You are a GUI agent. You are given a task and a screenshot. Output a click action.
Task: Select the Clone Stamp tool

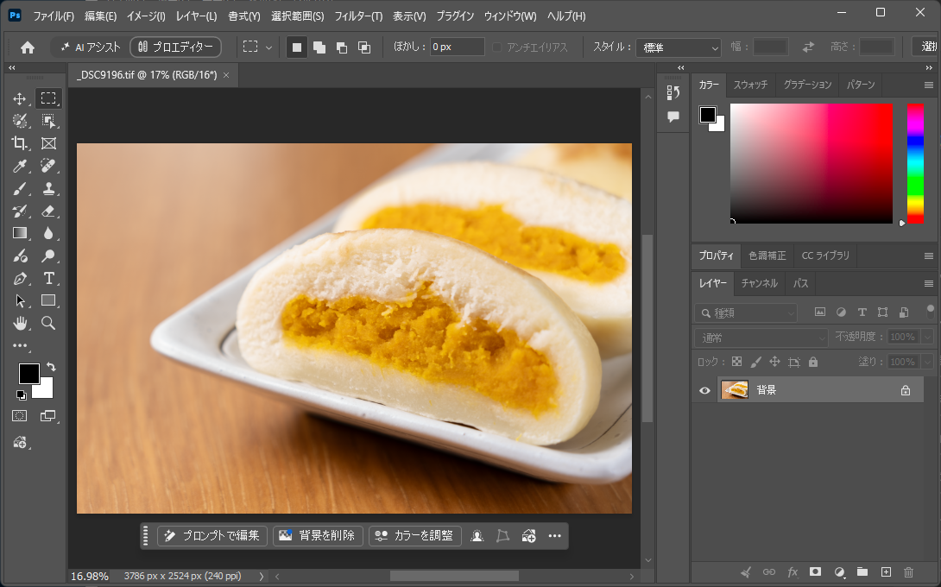point(48,188)
